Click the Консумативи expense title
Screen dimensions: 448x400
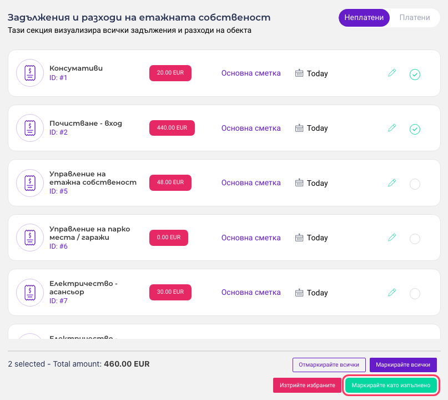coord(76,68)
